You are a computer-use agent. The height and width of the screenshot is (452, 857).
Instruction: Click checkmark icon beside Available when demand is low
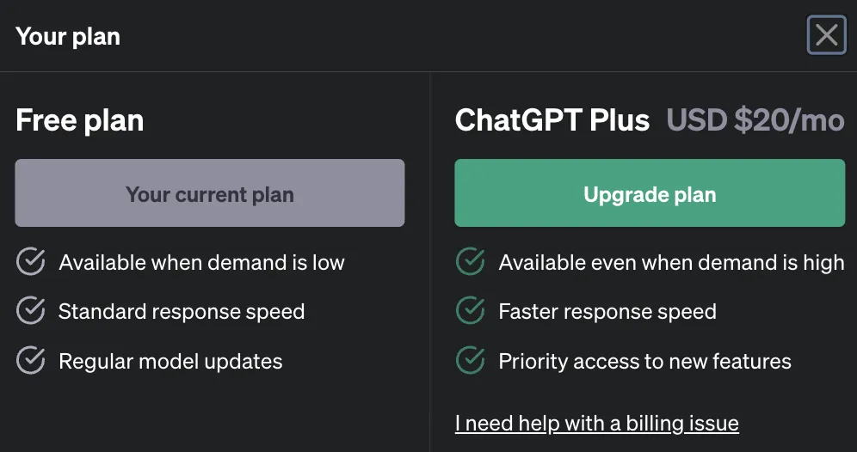[31, 262]
